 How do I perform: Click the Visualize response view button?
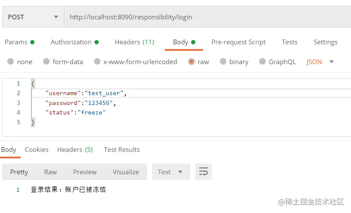pyautogui.click(x=125, y=172)
